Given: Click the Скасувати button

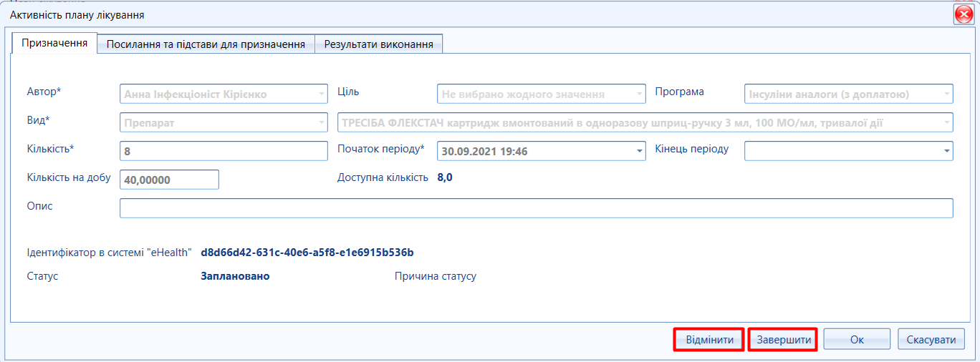Looking at the screenshot, I should [x=931, y=340].
